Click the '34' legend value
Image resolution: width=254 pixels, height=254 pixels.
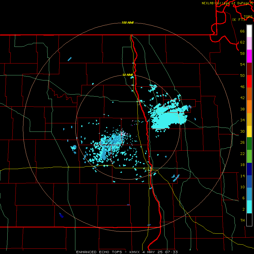coord(242,120)
